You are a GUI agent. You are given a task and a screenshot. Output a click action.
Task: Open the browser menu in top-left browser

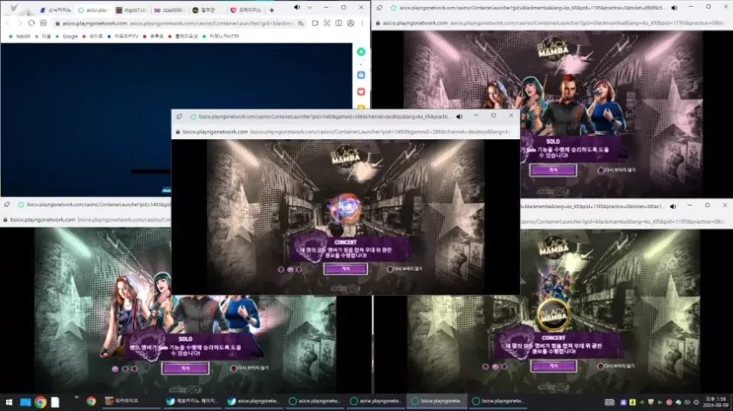[360, 24]
